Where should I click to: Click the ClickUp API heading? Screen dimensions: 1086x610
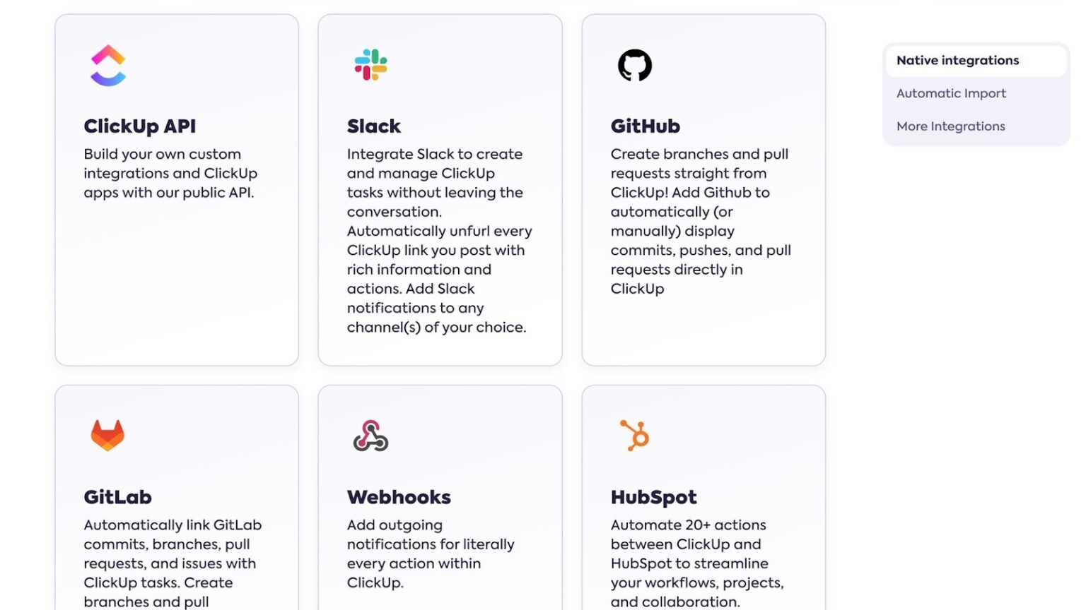coord(139,126)
